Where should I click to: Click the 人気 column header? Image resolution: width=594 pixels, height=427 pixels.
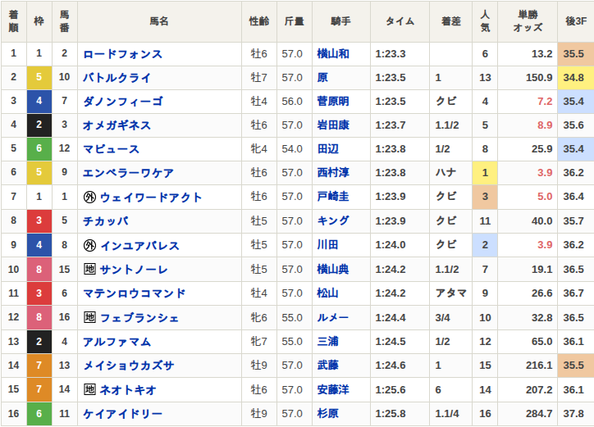coord(485,21)
